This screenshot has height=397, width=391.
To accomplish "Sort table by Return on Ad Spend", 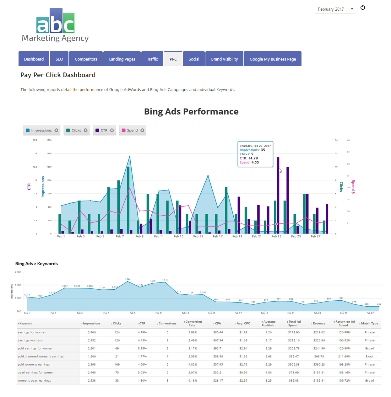I will pyautogui.click(x=345, y=324).
